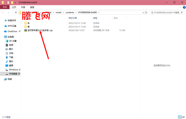Switch to large icons view in status bar
The width and height of the screenshot is (186, 119).
click(x=184, y=117)
